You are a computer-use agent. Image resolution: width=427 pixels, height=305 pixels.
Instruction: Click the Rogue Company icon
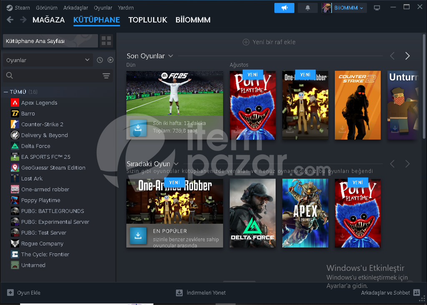tap(15, 243)
